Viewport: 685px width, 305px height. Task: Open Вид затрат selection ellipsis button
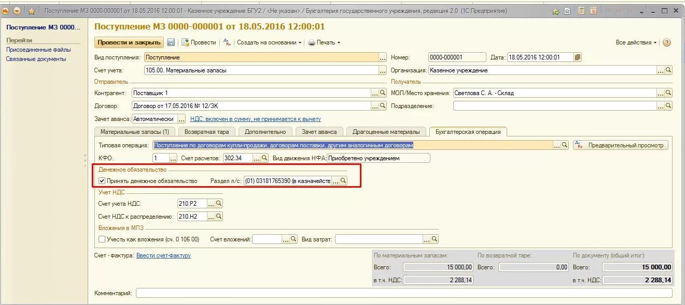click(x=427, y=239)
